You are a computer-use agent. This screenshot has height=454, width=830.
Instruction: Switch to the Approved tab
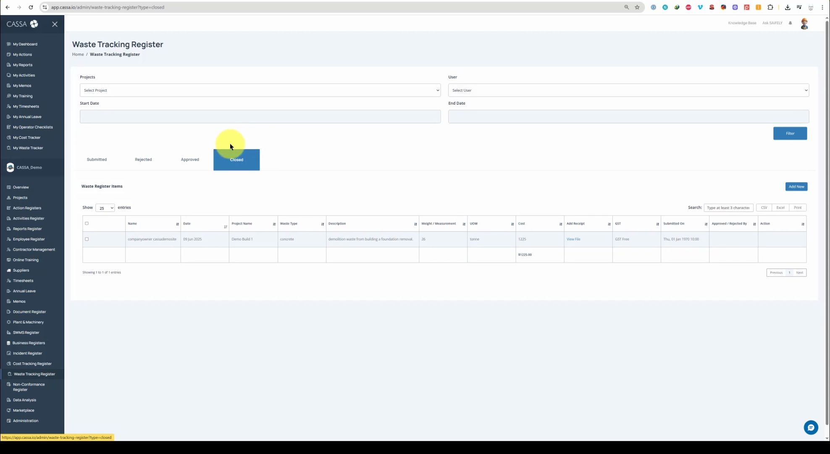click(190, 160)
